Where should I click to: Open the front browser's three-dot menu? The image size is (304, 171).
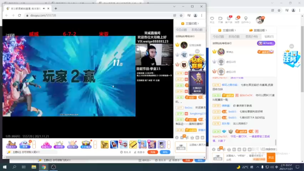click(x=202, y=15)
